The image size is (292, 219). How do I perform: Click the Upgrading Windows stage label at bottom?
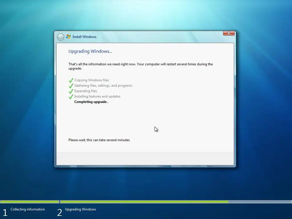[80, 209]
